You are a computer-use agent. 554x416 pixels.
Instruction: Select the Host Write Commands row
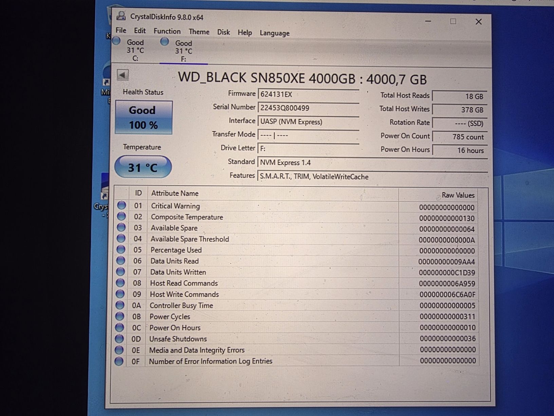click(296, 294)
